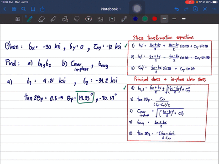Select the Pen tool
219x164 pixels.
click(29, 19)
